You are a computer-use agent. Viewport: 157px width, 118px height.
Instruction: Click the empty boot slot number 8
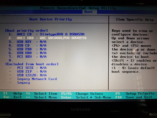coord(10,60)
